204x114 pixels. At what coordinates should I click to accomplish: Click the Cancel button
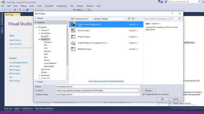[175, 99]
